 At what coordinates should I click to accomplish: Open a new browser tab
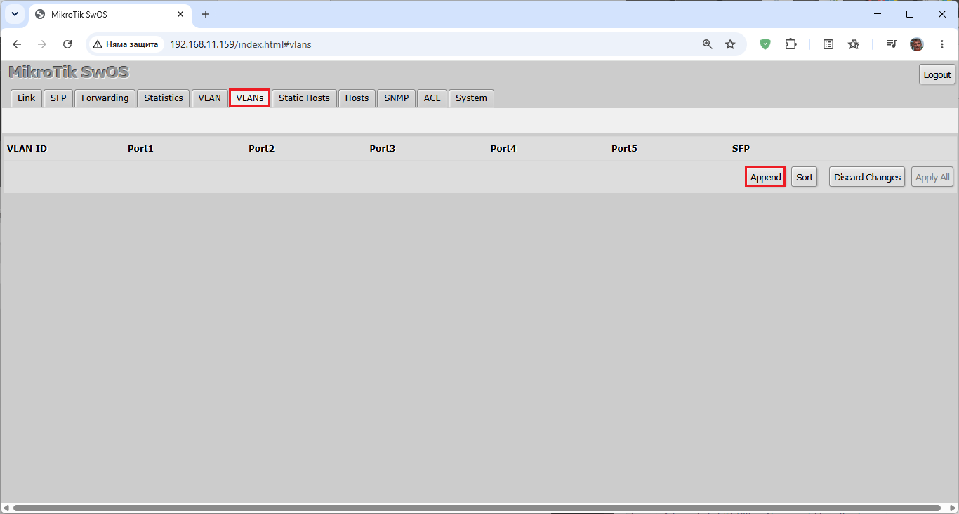point(206,14)
